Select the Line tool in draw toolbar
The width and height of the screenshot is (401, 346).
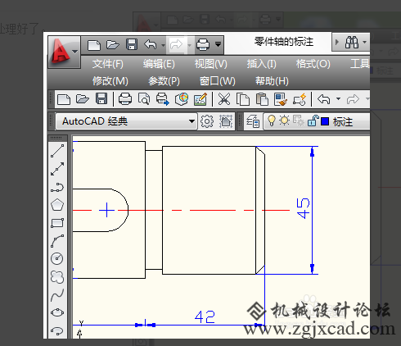(x=57, y=151)
